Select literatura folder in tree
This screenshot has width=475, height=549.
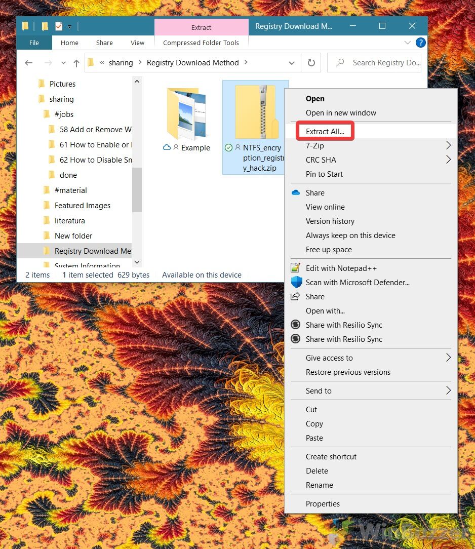(x=70, y=221)
